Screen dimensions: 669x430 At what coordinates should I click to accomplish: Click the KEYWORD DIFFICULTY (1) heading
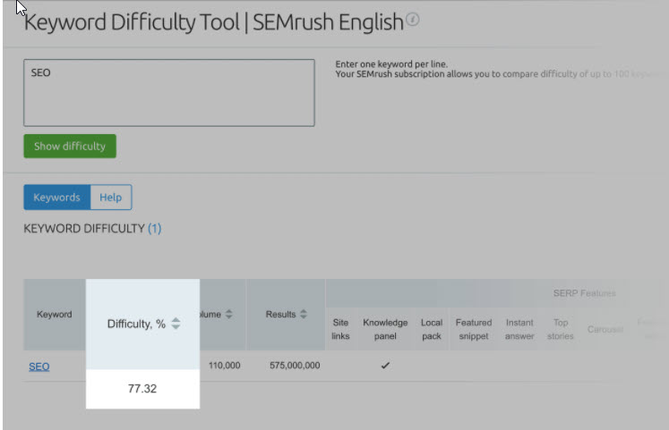click(x=92, y=229)
